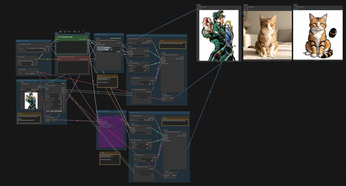Click the LATENT output slot of VAE Encode node
Image resolution: width=346 pixels, height=186 pixels.
pos(57,119)
